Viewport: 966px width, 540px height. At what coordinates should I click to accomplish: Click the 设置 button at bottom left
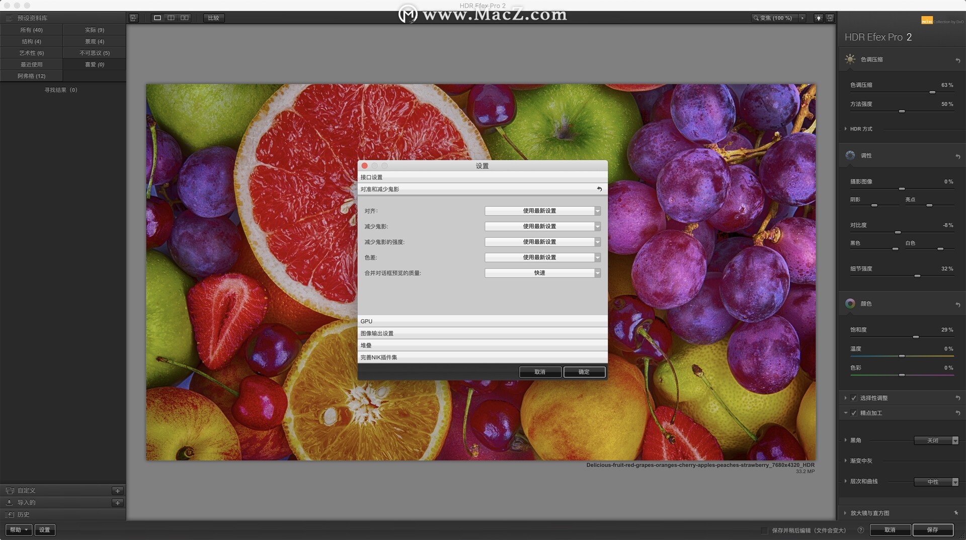coord(45,530)
